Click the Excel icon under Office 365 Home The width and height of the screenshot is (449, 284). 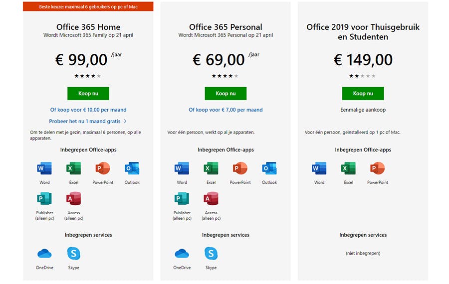pyautogui.click(x=73, y=168)
